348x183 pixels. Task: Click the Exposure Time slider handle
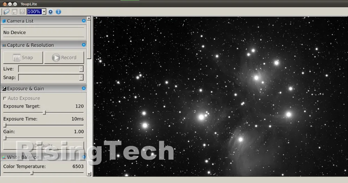(5, 125)
